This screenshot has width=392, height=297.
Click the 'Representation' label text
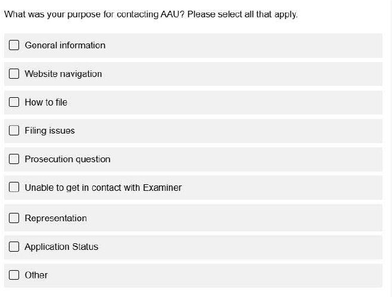coord(55,218)
